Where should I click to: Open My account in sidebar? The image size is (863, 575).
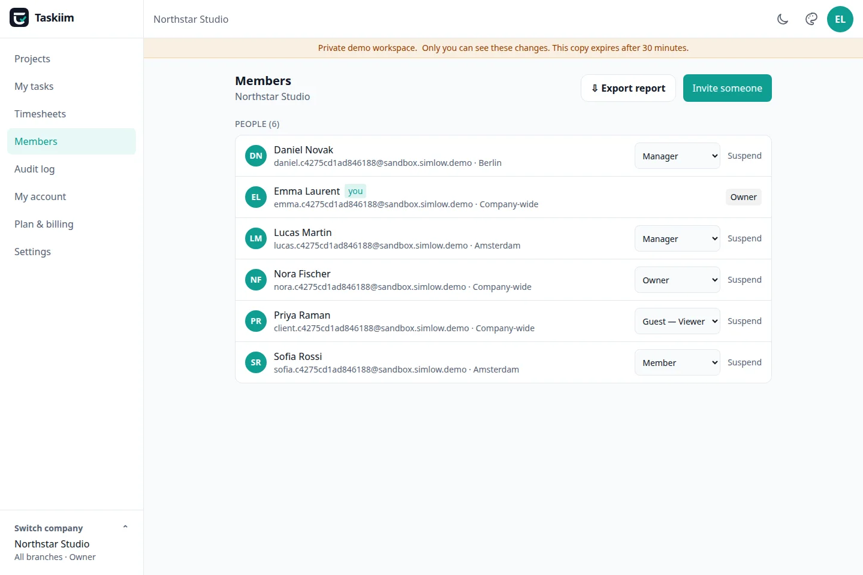(x=71, y=196)
